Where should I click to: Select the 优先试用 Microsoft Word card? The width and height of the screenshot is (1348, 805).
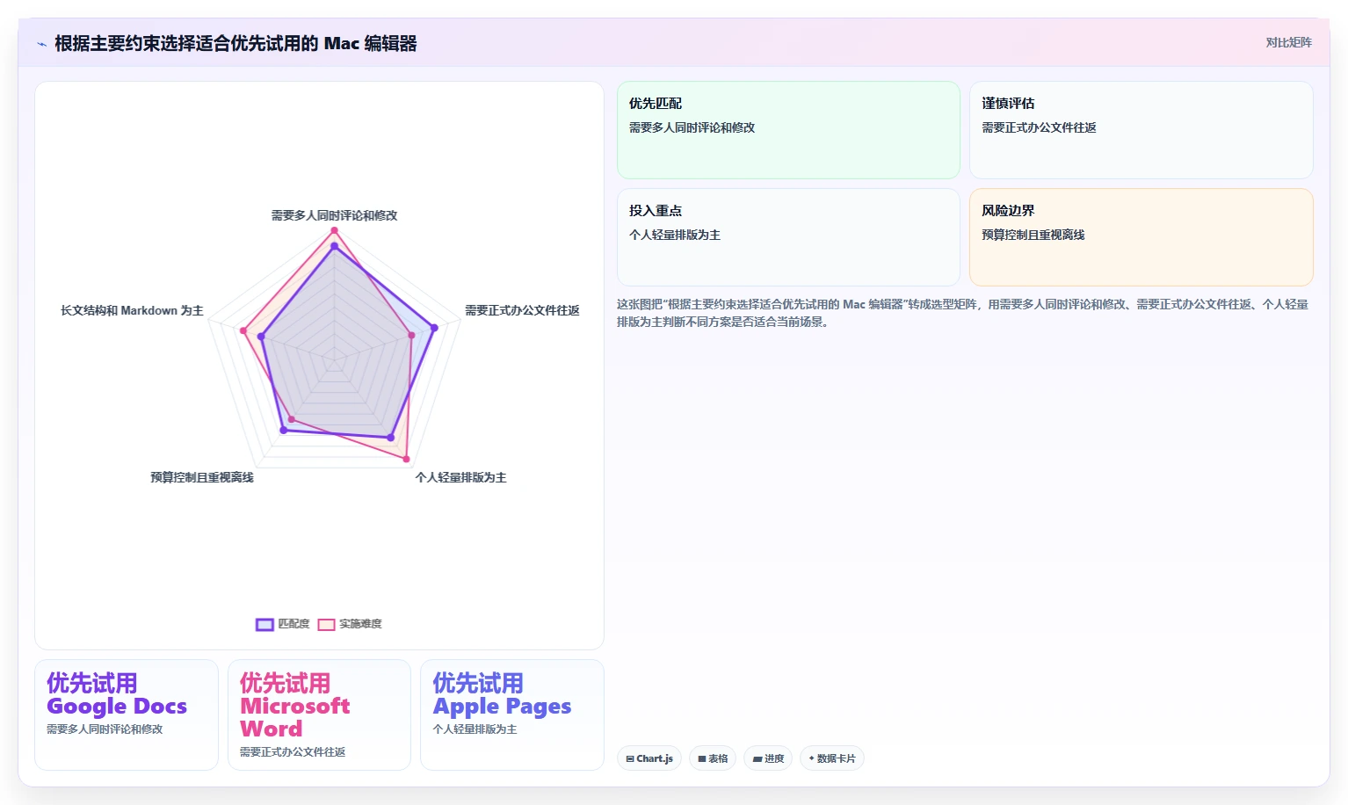coord(319,714)
